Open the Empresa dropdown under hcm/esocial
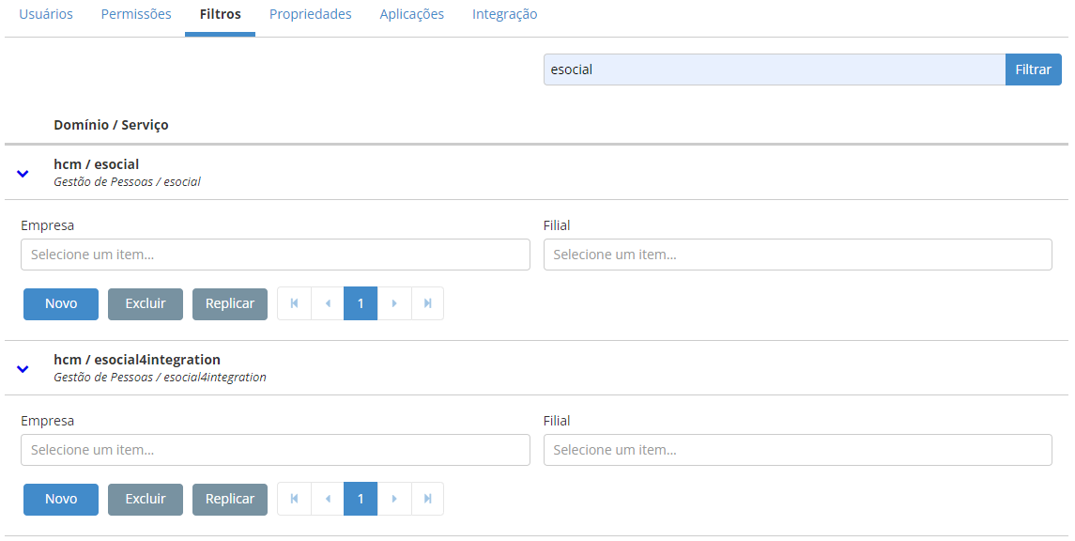The height and width of the screenshot is (541, 1075). [x=275, y=254]
